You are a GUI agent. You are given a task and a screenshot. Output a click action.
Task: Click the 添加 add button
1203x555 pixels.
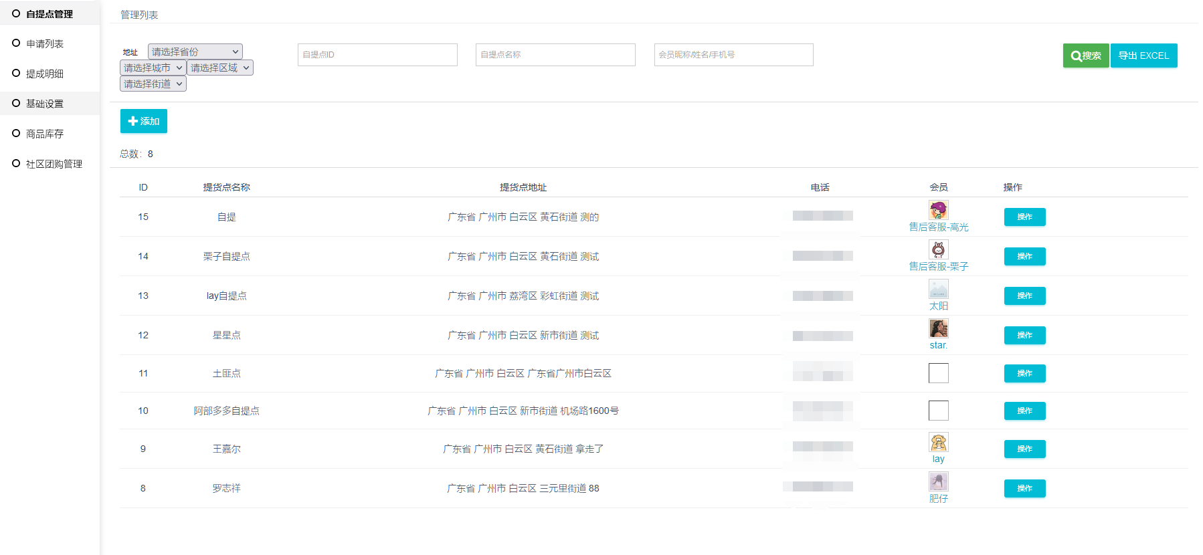click(x=143, y=121)
